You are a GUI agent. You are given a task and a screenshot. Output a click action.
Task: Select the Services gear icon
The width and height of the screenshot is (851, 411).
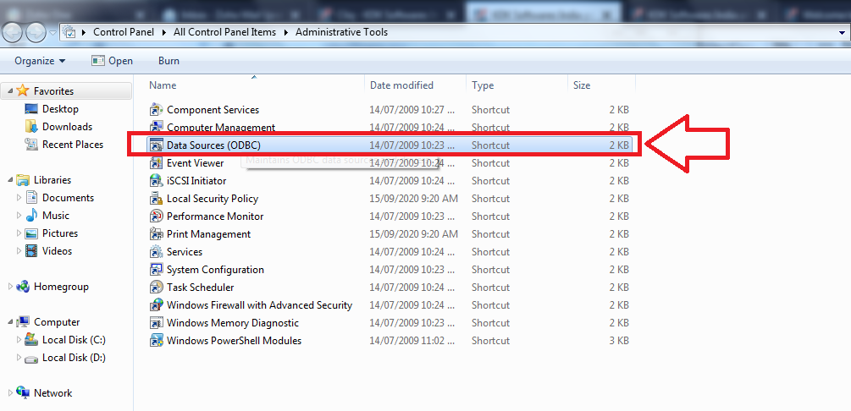pos(157,251)
